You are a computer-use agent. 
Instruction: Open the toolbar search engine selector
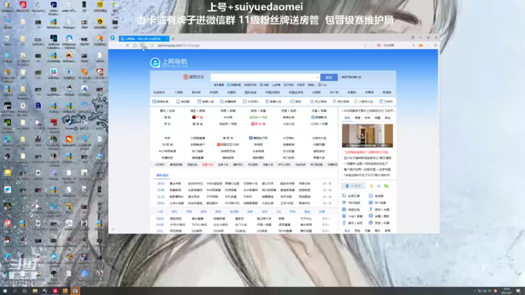click(x=379, y=45)
